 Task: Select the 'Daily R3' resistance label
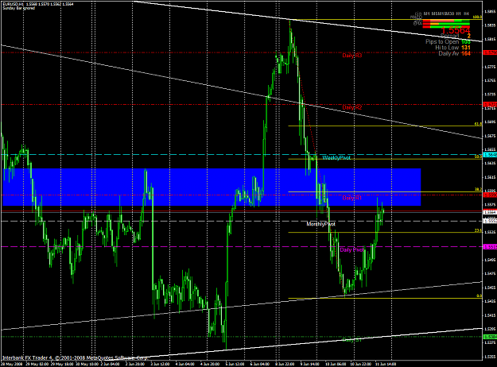352,56
